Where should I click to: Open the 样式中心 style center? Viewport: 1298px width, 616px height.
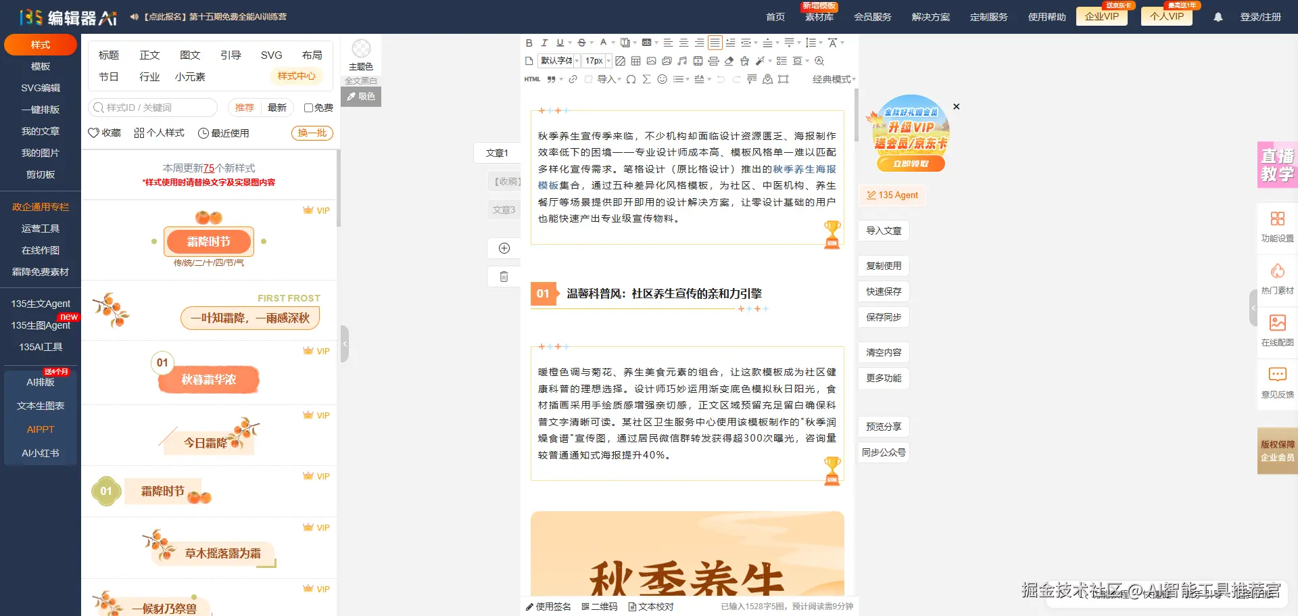[296, 76]
